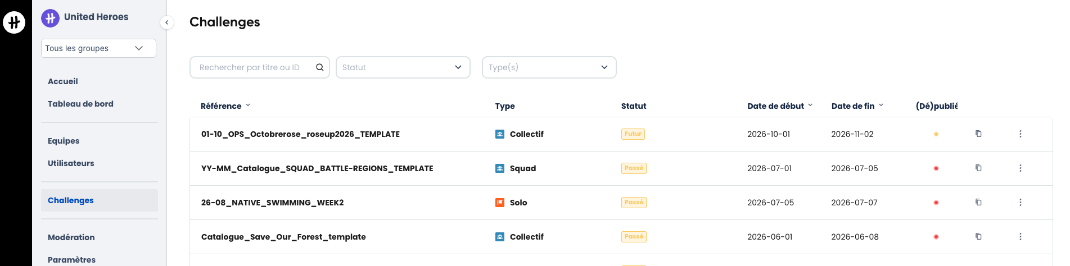Open challenge Catalogue_Save_Our_Forest_template
Image resolution: width=1070 pixels, height=266 pixels.
coord(283,237)
